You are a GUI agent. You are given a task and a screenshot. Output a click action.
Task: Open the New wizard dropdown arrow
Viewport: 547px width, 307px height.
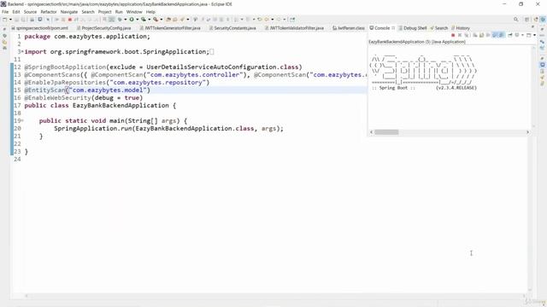(10, 20)
